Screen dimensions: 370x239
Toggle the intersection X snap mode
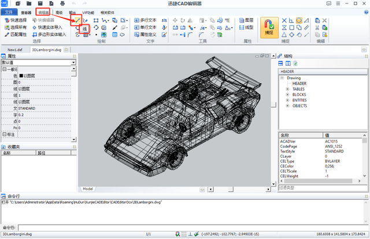[x=284, y=21]
